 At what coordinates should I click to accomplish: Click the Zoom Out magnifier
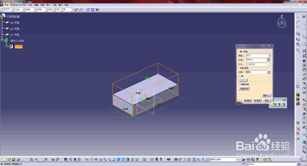tap(110, 160)
